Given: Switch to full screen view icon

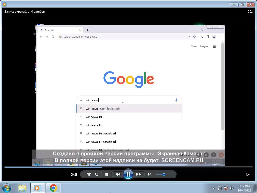Looking at the screenshot, I should (x=248, y=174).
